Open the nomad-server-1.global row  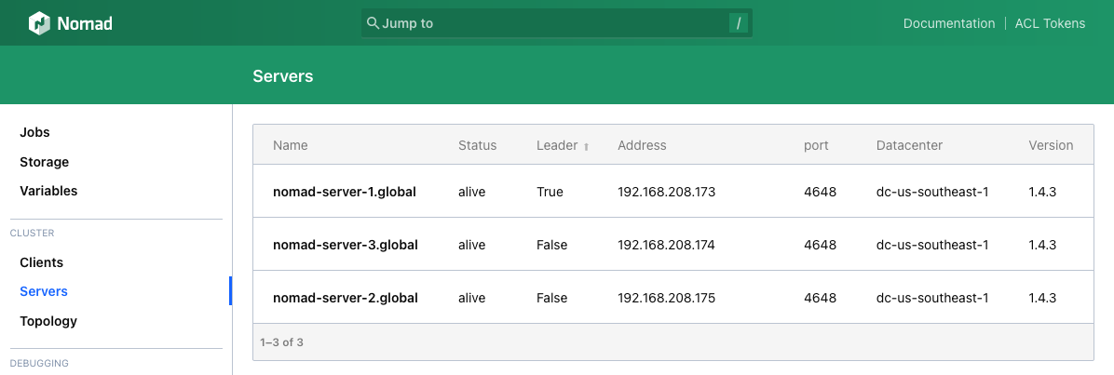point(344,192)
